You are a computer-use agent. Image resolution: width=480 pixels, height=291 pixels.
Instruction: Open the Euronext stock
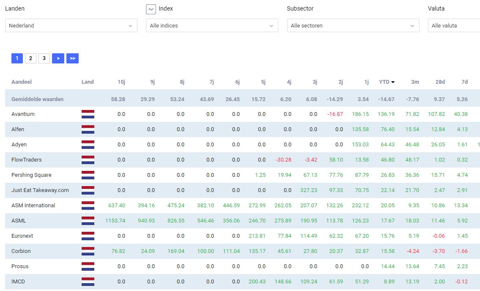tap(22, 236)
